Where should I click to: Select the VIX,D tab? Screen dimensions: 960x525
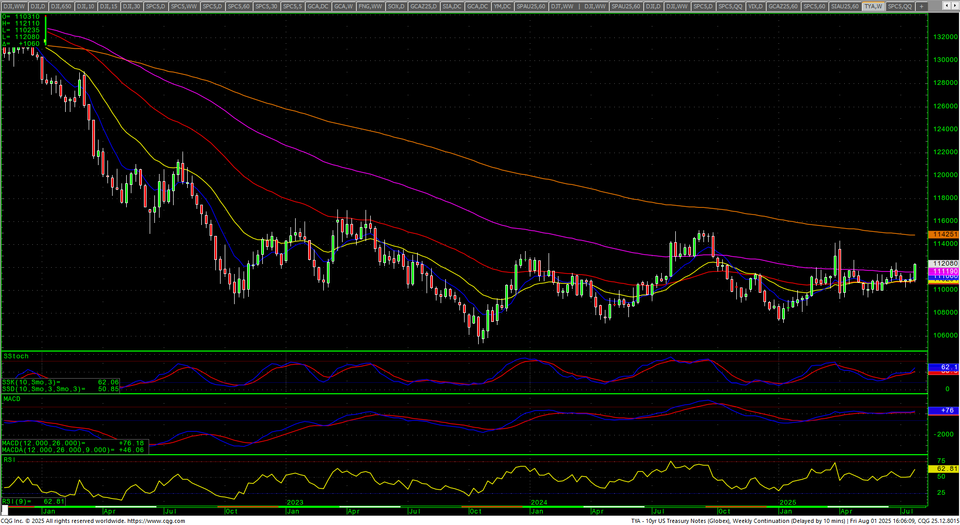(x=756, y=6)
